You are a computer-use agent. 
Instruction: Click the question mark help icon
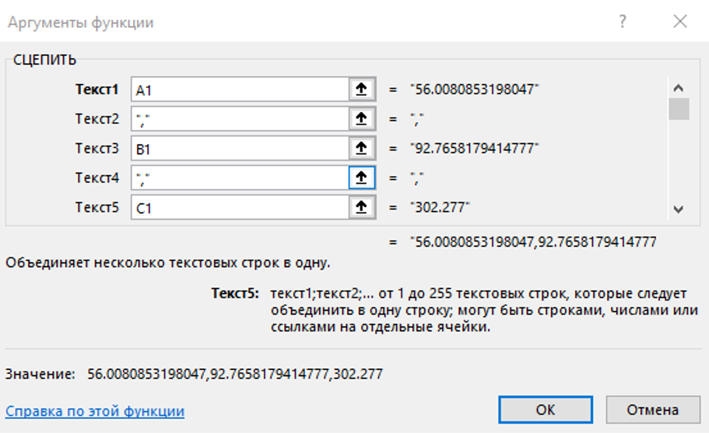click(x=623, y=23)
